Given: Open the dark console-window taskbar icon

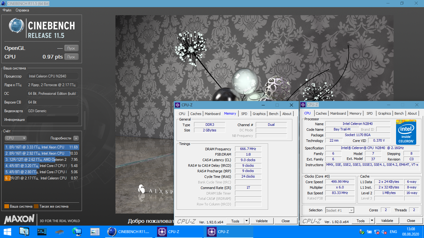Looking at the screenshot, I should pos(42,231).
